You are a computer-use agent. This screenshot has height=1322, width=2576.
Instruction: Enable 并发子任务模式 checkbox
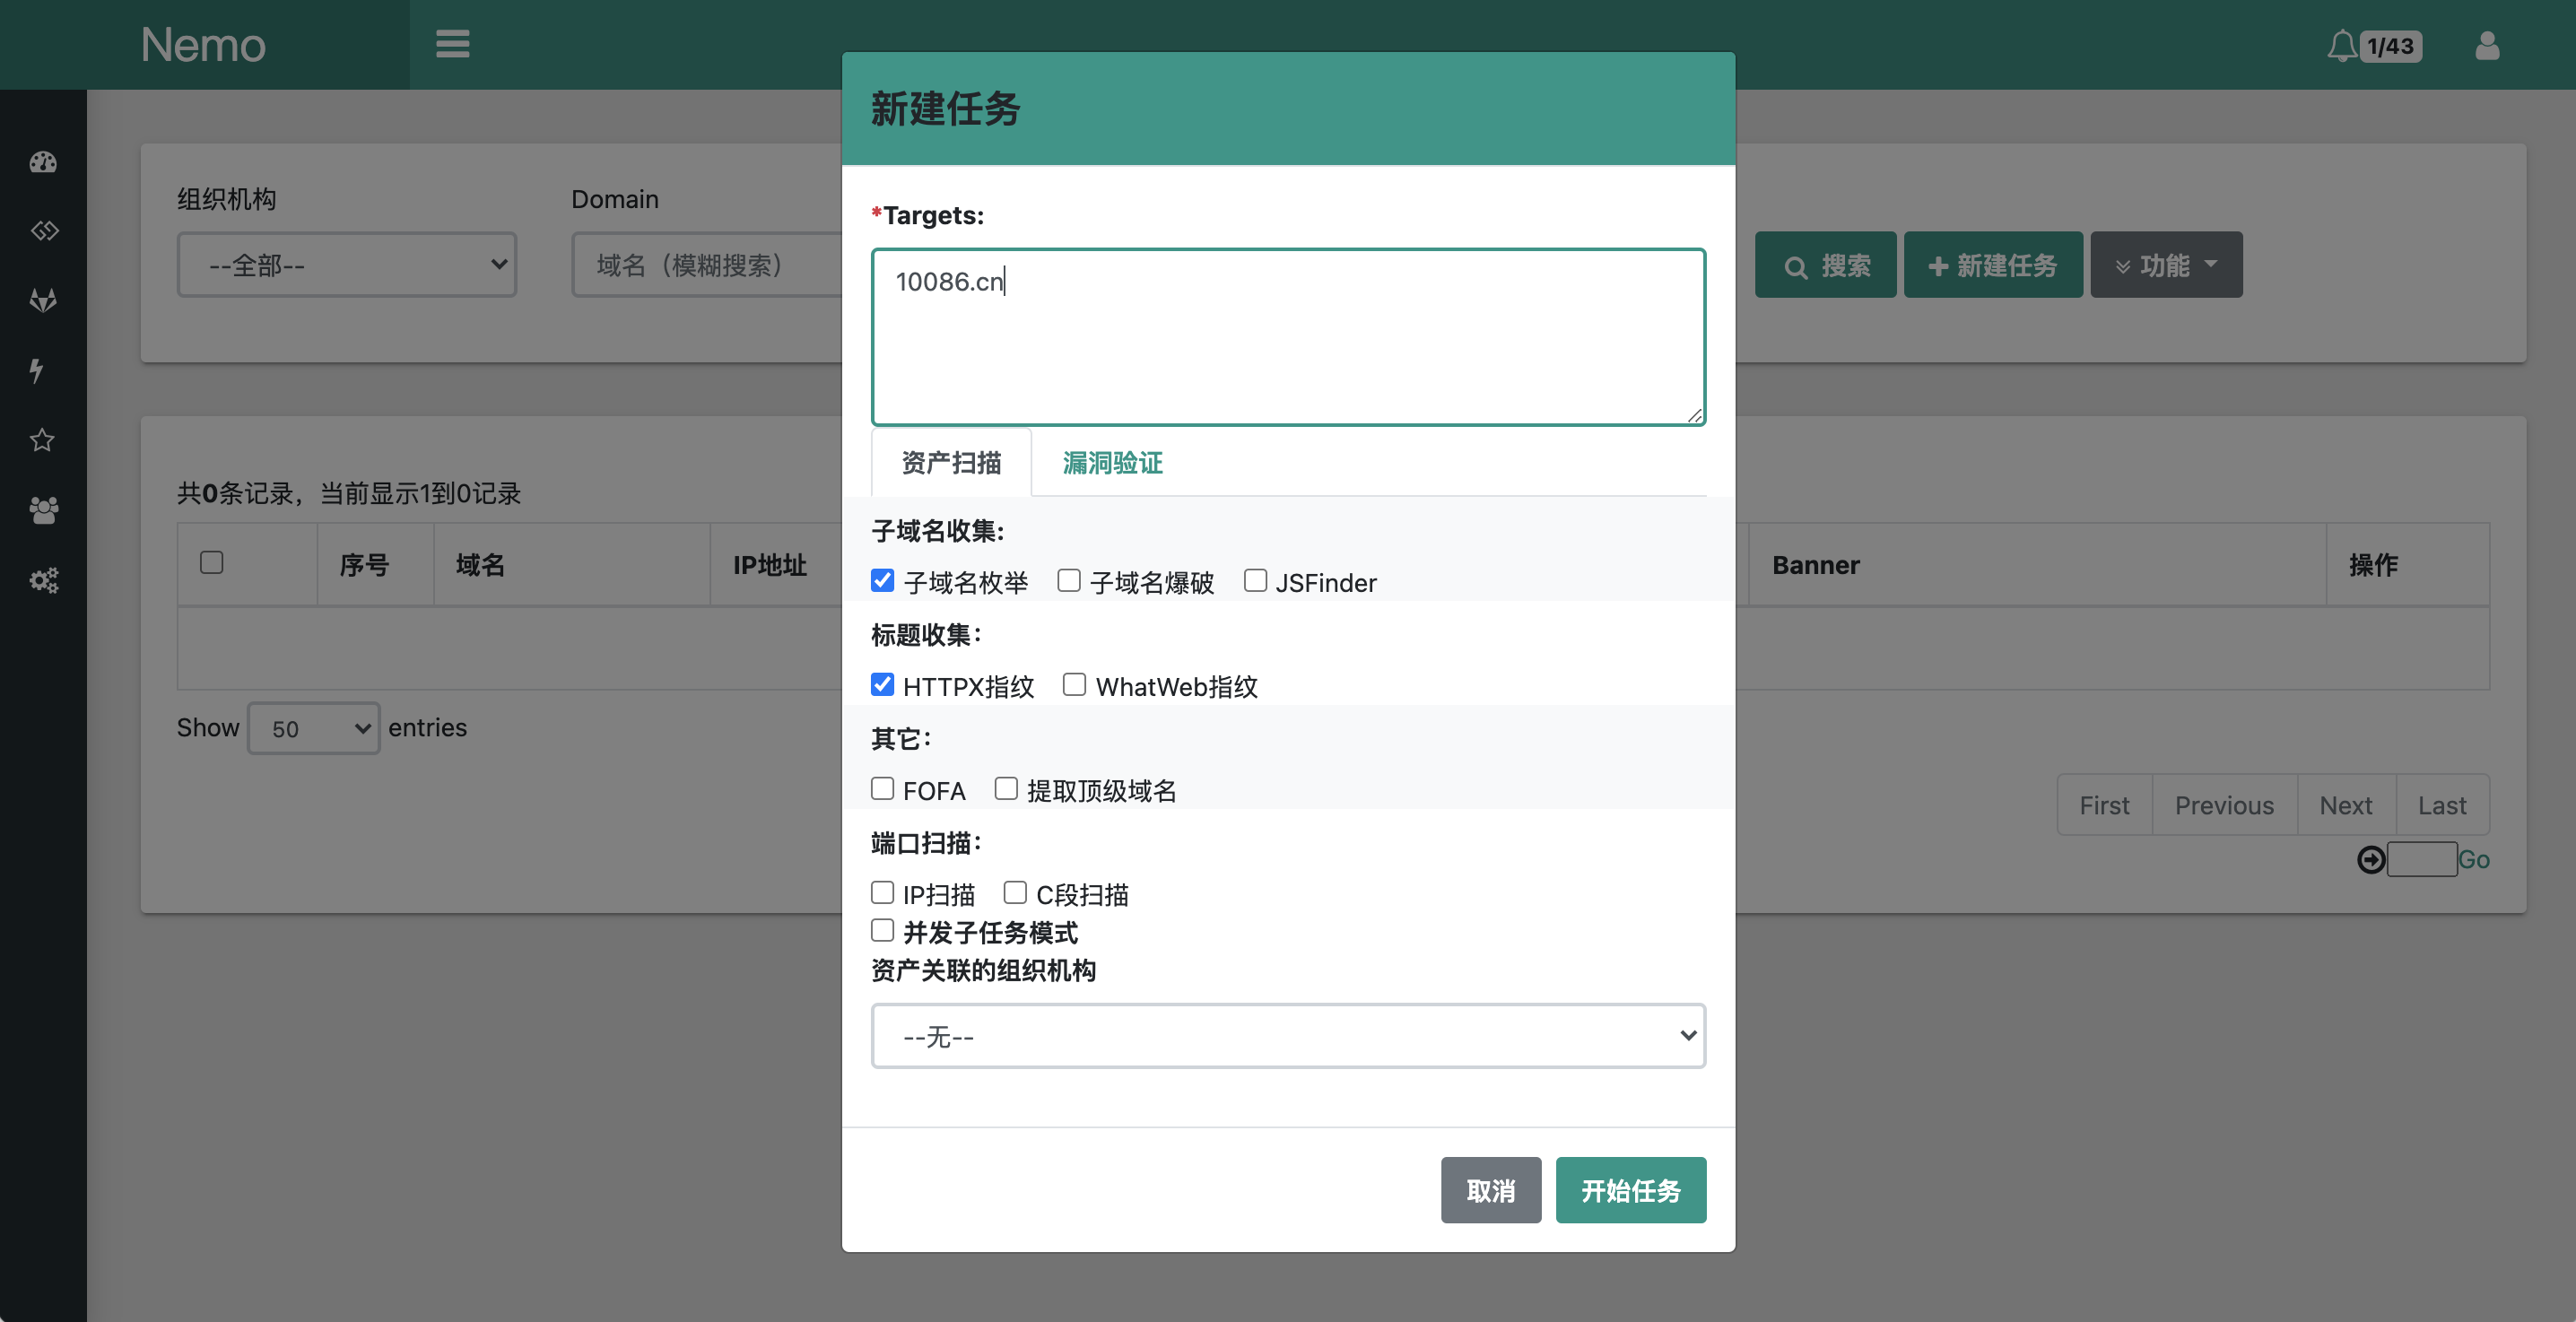coord(882,931)
